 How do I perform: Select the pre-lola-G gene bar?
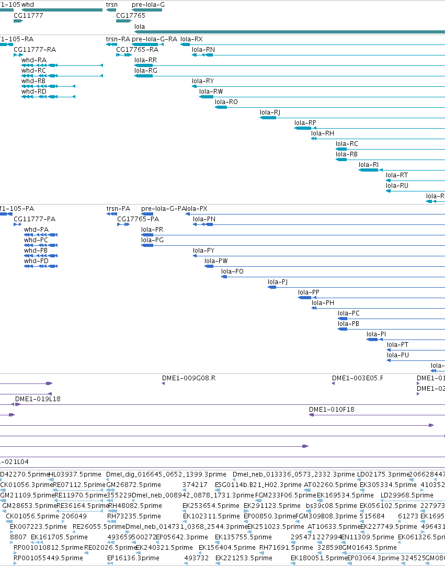click(147, 10)
